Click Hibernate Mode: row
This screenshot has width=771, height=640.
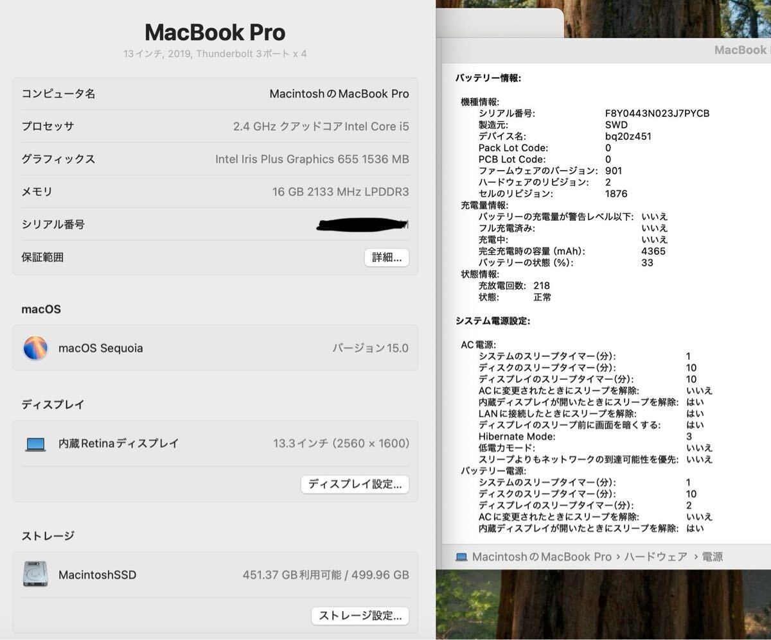585,437
